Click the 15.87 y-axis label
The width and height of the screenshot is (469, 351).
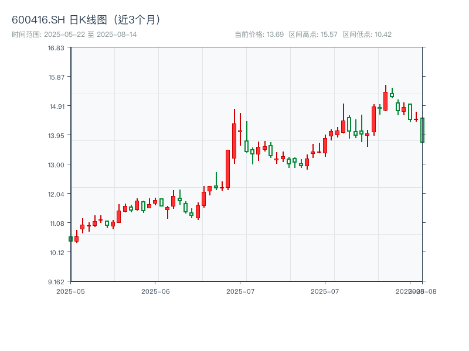(x=56, y=77)
